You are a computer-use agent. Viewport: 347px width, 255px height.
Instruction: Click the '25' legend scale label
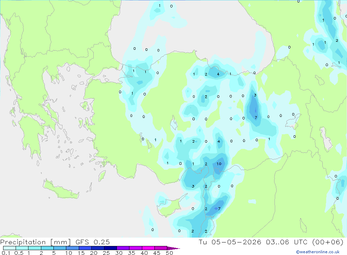107,253
